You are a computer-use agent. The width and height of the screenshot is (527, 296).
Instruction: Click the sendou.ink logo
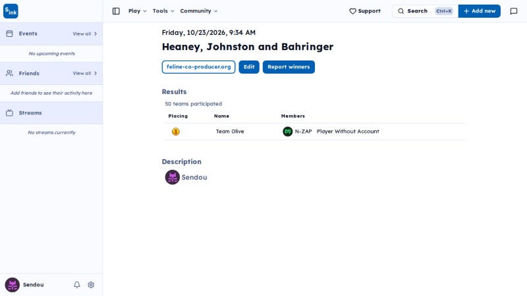coord(11,11)
